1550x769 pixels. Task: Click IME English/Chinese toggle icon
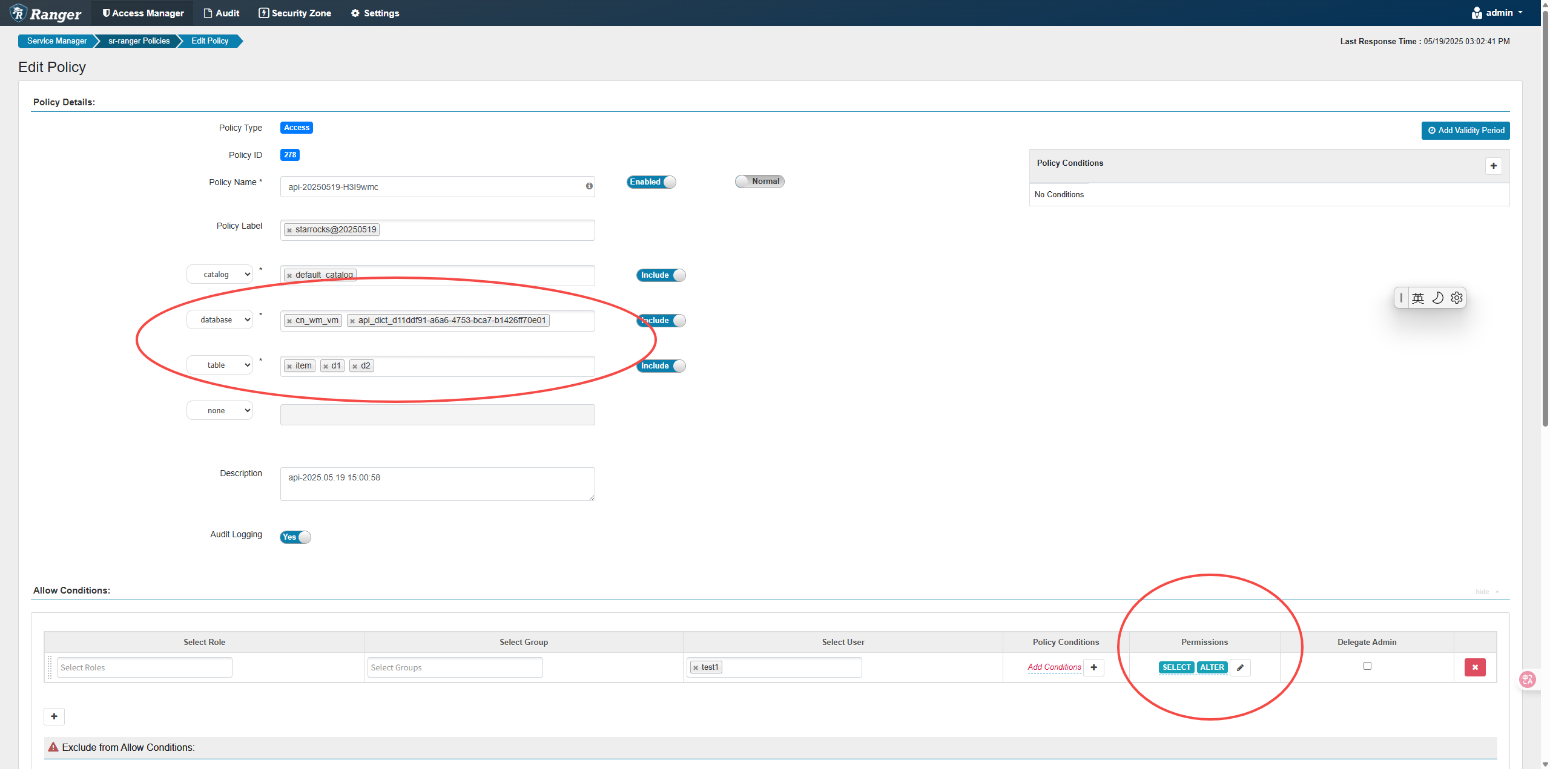tap(1418, 298)
